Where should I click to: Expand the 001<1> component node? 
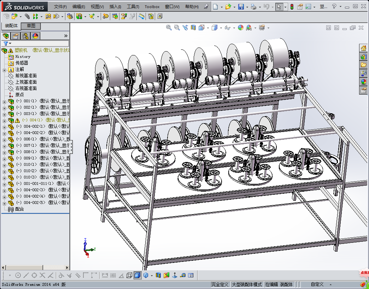point(4,101)
